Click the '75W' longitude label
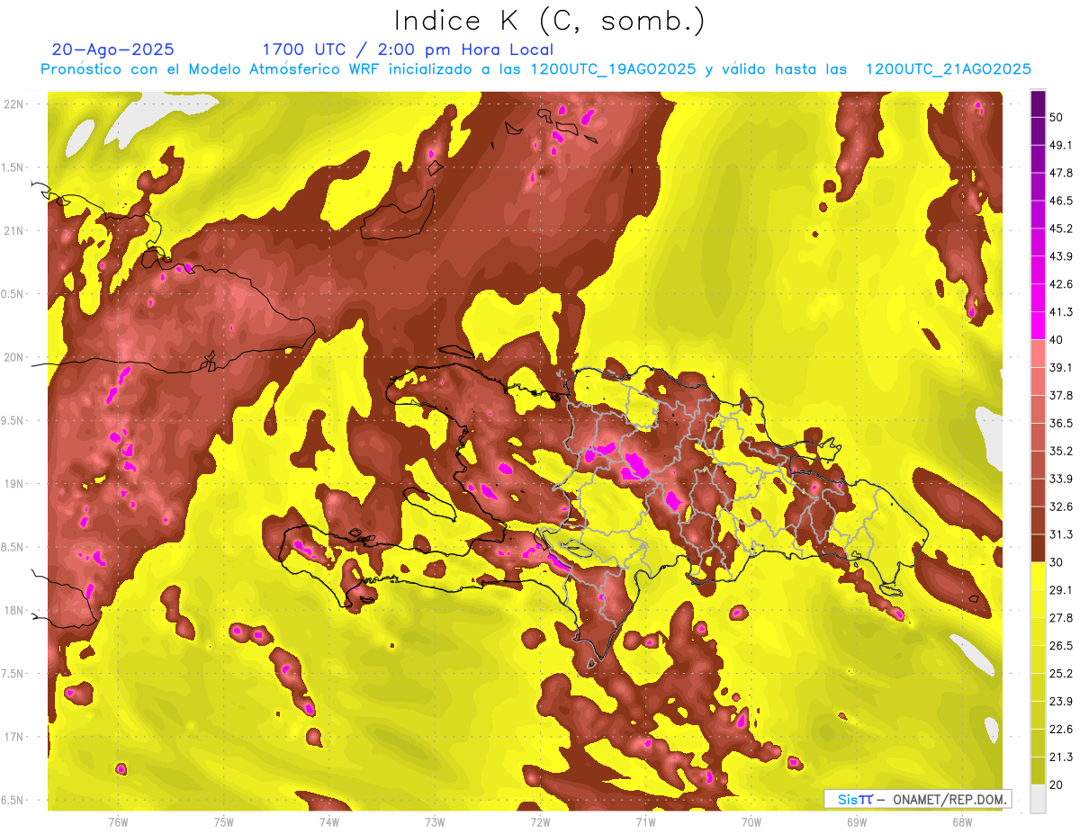This screenshot has height=834, width=1080. click(x=224, y=821)
